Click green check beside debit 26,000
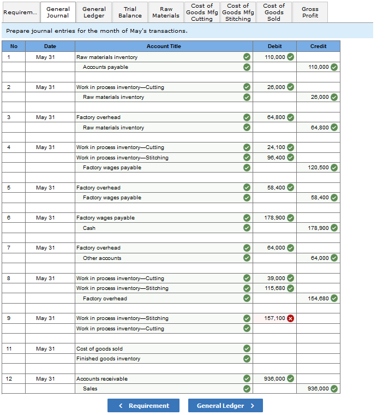The height and width of the screenshot is (415, 389). pos(290,87)
